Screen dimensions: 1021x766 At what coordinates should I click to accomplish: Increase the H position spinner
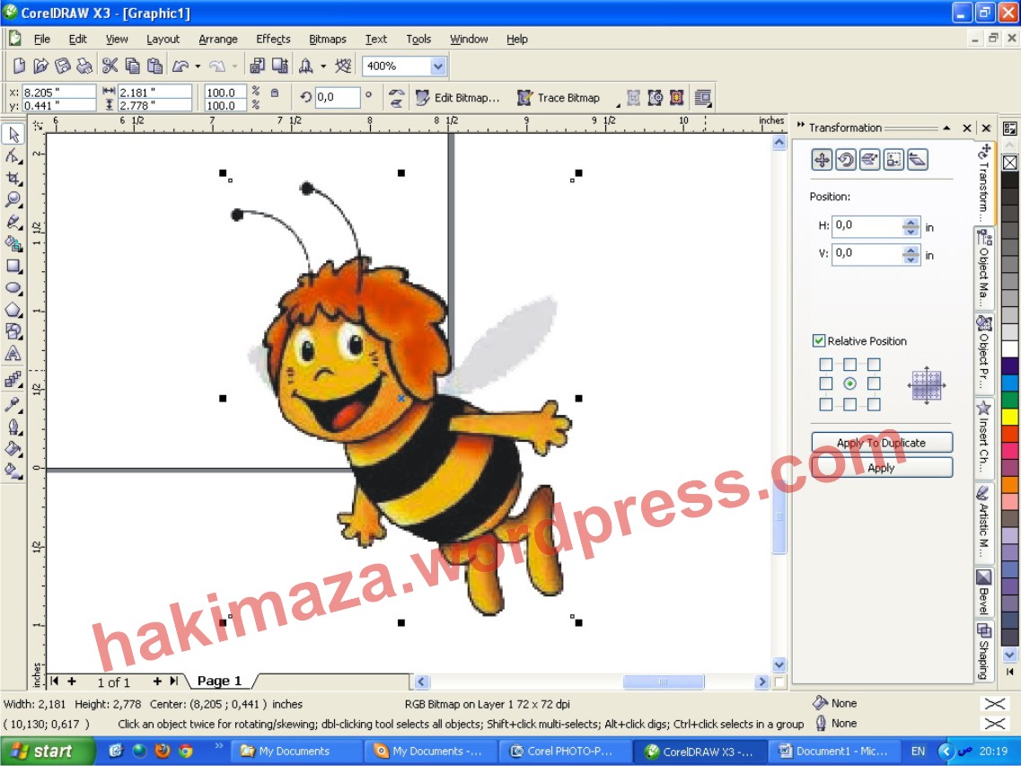[x=911, y=222]
